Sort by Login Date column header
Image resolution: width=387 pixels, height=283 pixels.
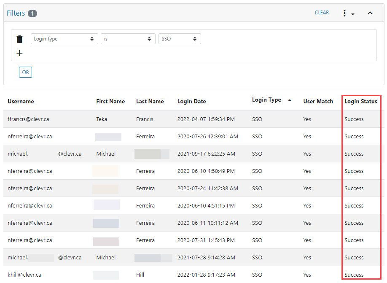pyautogui.click(x=191, y=101)
